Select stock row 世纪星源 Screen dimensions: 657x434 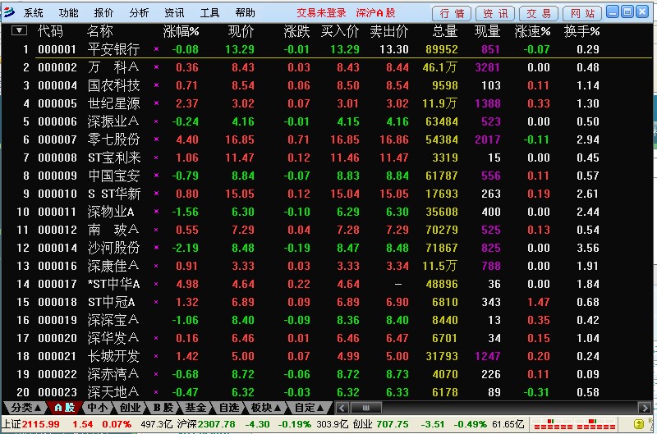tap(327, 103)
